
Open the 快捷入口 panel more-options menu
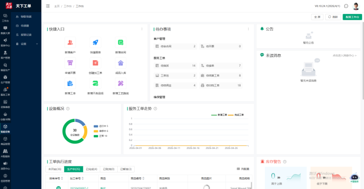[142, 29]
